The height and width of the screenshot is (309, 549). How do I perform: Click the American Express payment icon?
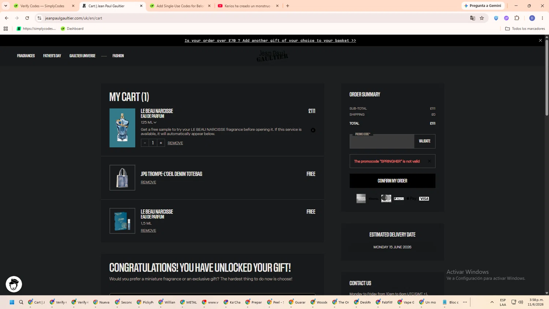(361, 198)
